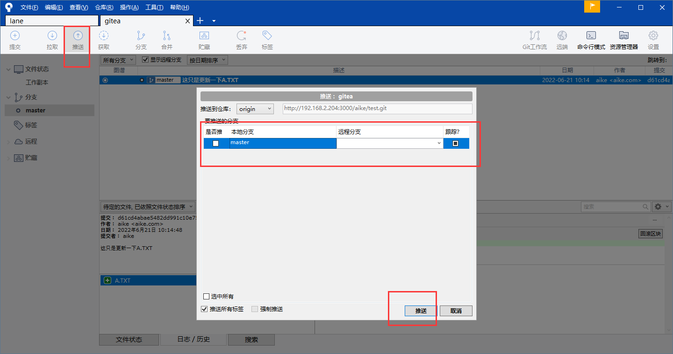The height and width of the screenshot is (354, 673).
Task: Open 资源管理器 from the toolbar
Action: [624, 40]
